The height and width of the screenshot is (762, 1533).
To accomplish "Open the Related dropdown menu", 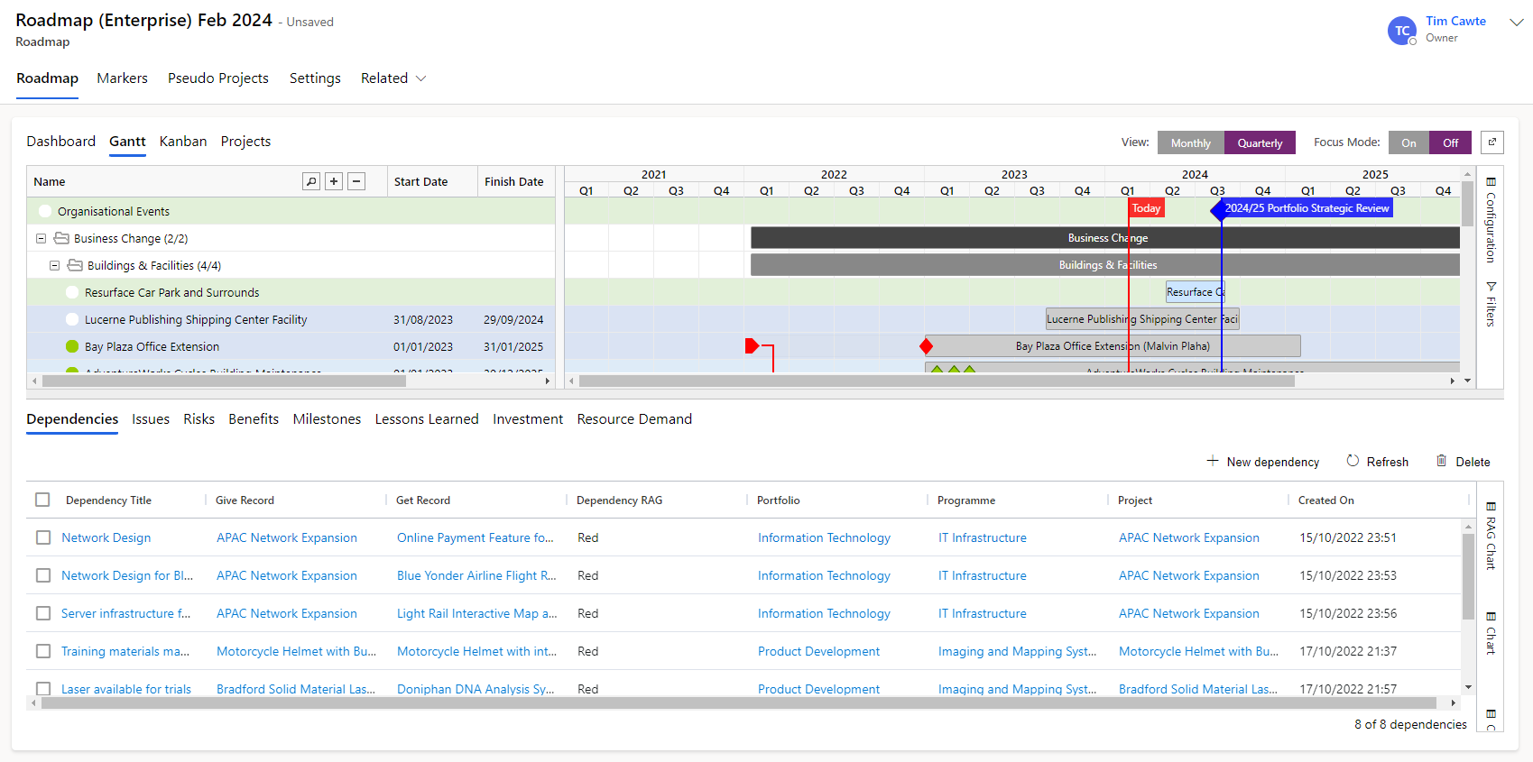I will (393, 78).
